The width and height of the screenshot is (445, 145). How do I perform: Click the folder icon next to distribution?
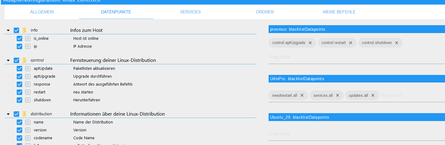tap(24, 114)
